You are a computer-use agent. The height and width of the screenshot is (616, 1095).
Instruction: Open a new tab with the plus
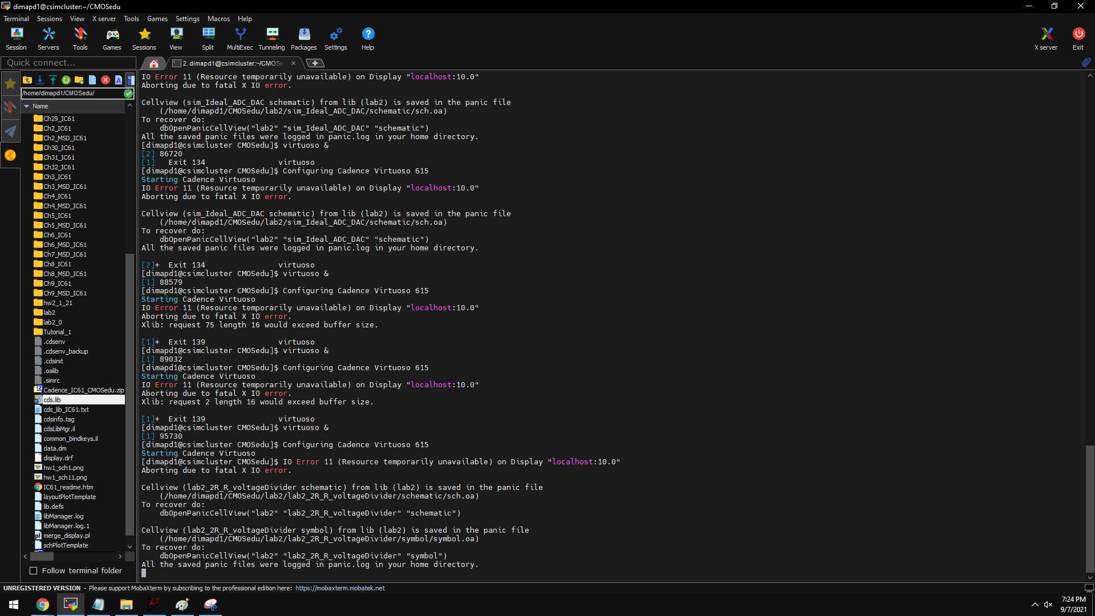point(315,63)
